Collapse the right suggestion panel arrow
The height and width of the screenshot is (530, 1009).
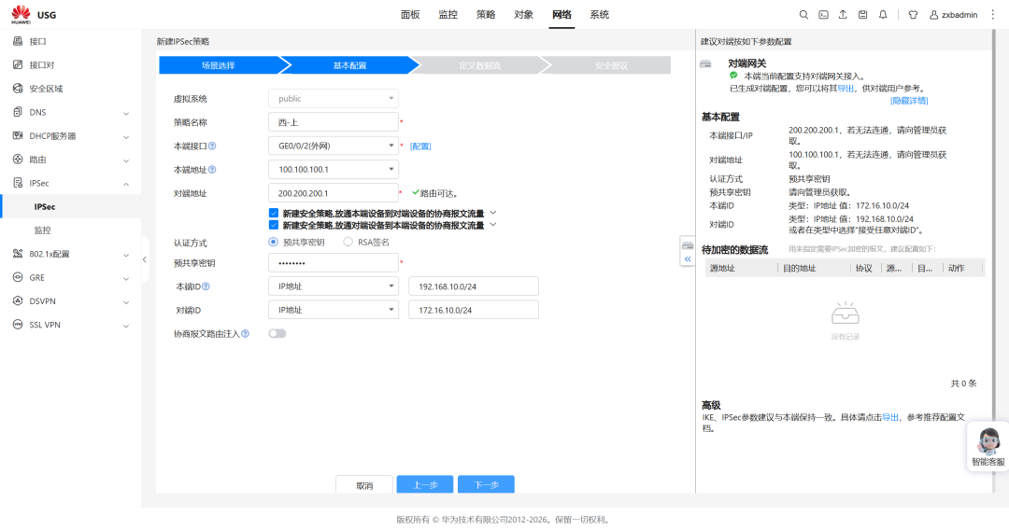tap(688, 258)
